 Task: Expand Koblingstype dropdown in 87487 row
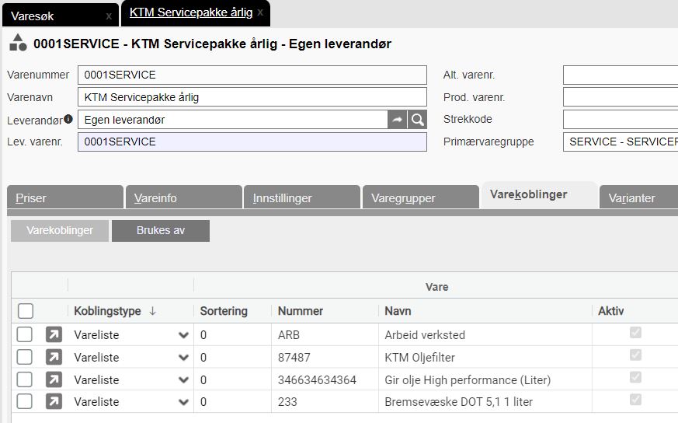point(184,358)
